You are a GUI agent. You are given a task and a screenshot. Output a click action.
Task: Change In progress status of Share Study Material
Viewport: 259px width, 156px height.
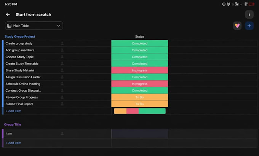pyautogui.click(x=139, y=70)
